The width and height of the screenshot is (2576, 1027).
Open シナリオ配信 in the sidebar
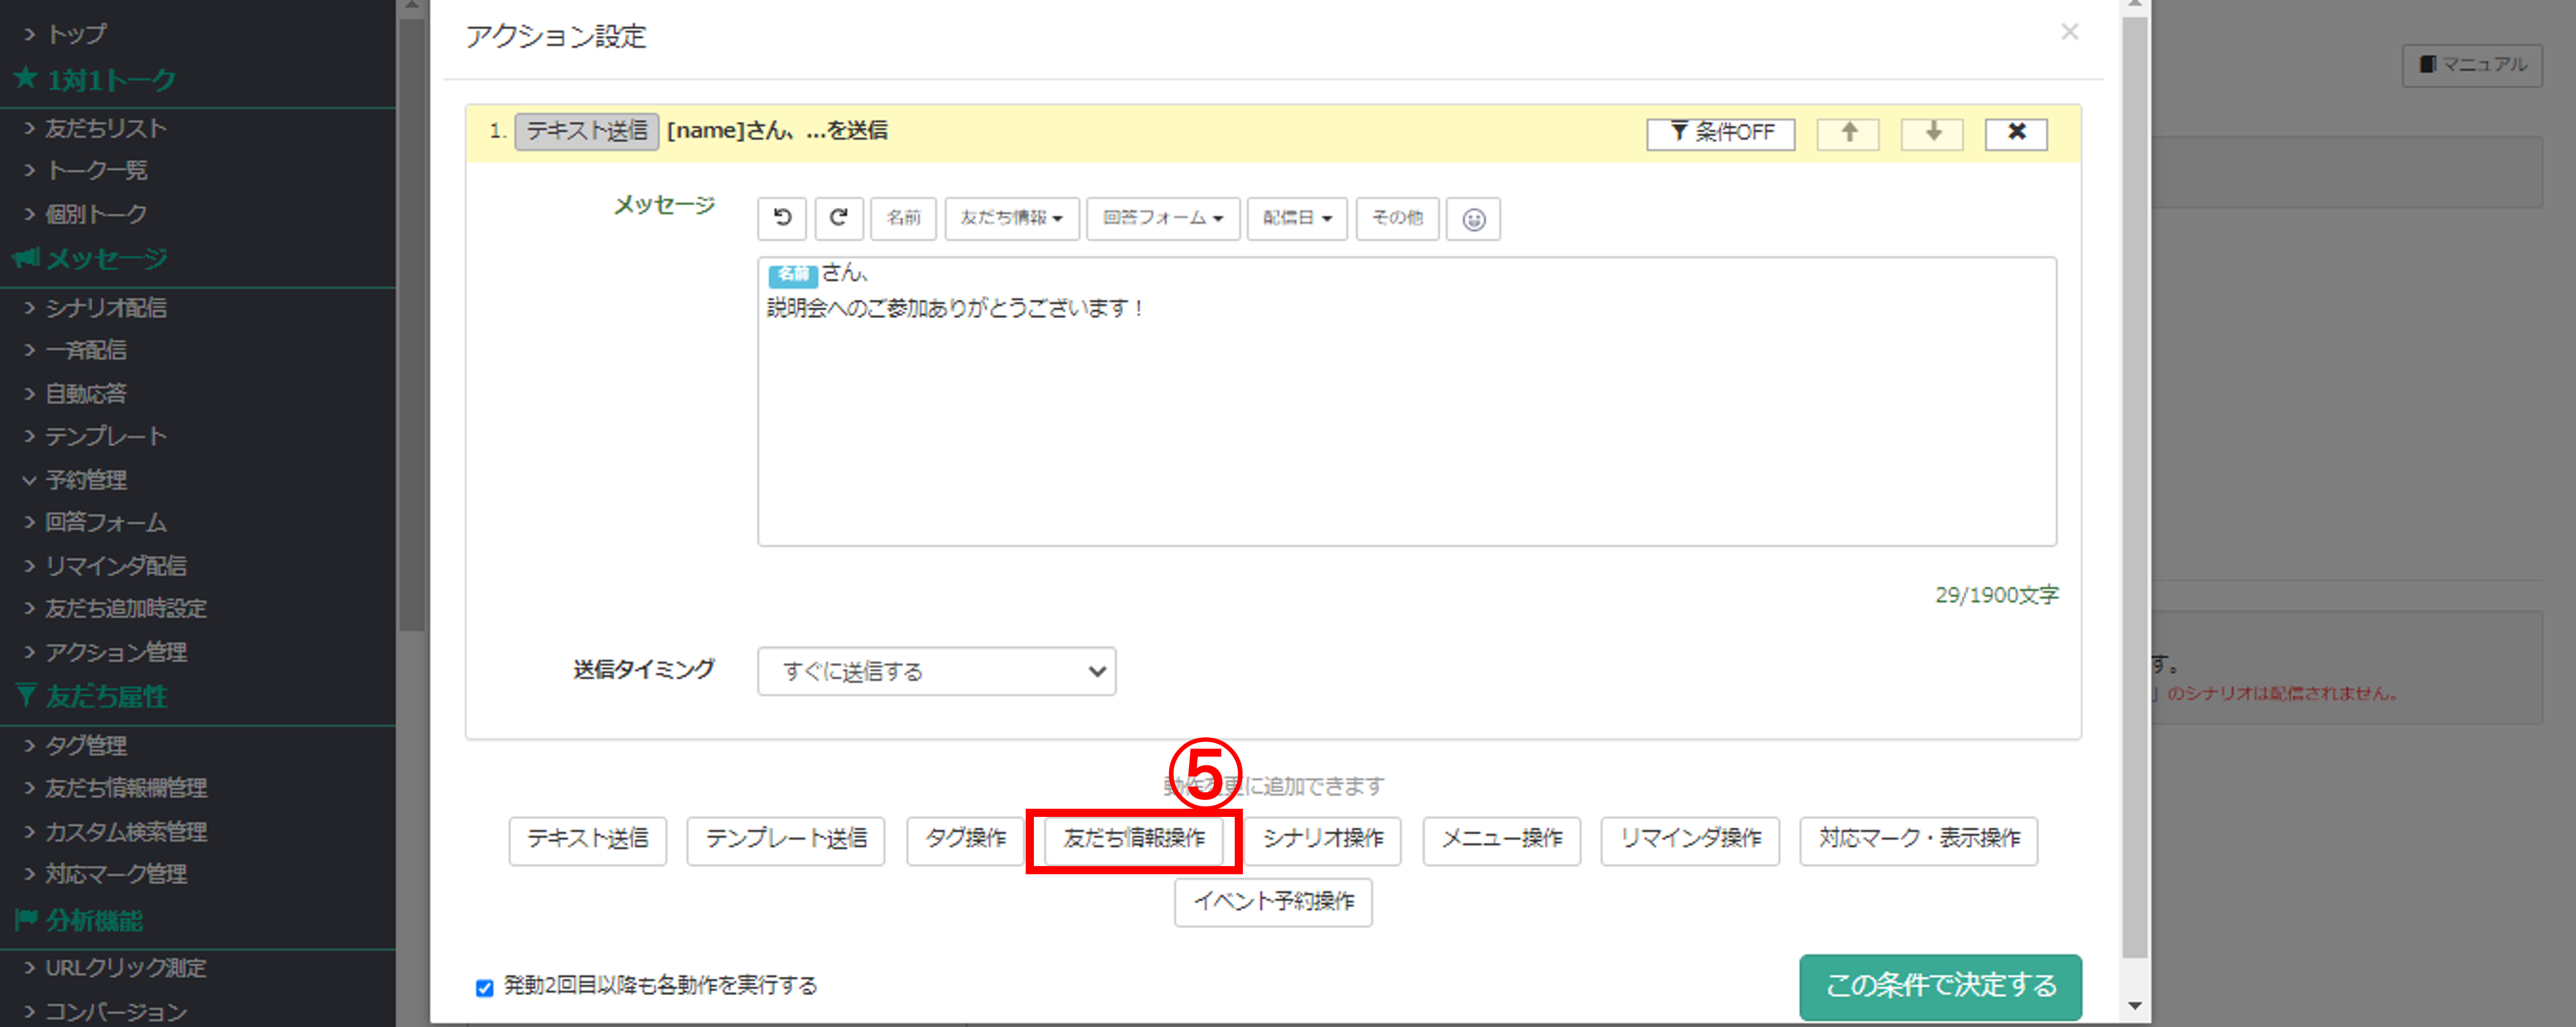click(106, 308)
